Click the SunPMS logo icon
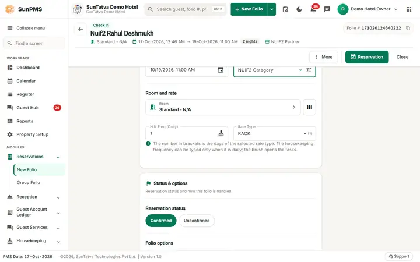 coord(10,9)
